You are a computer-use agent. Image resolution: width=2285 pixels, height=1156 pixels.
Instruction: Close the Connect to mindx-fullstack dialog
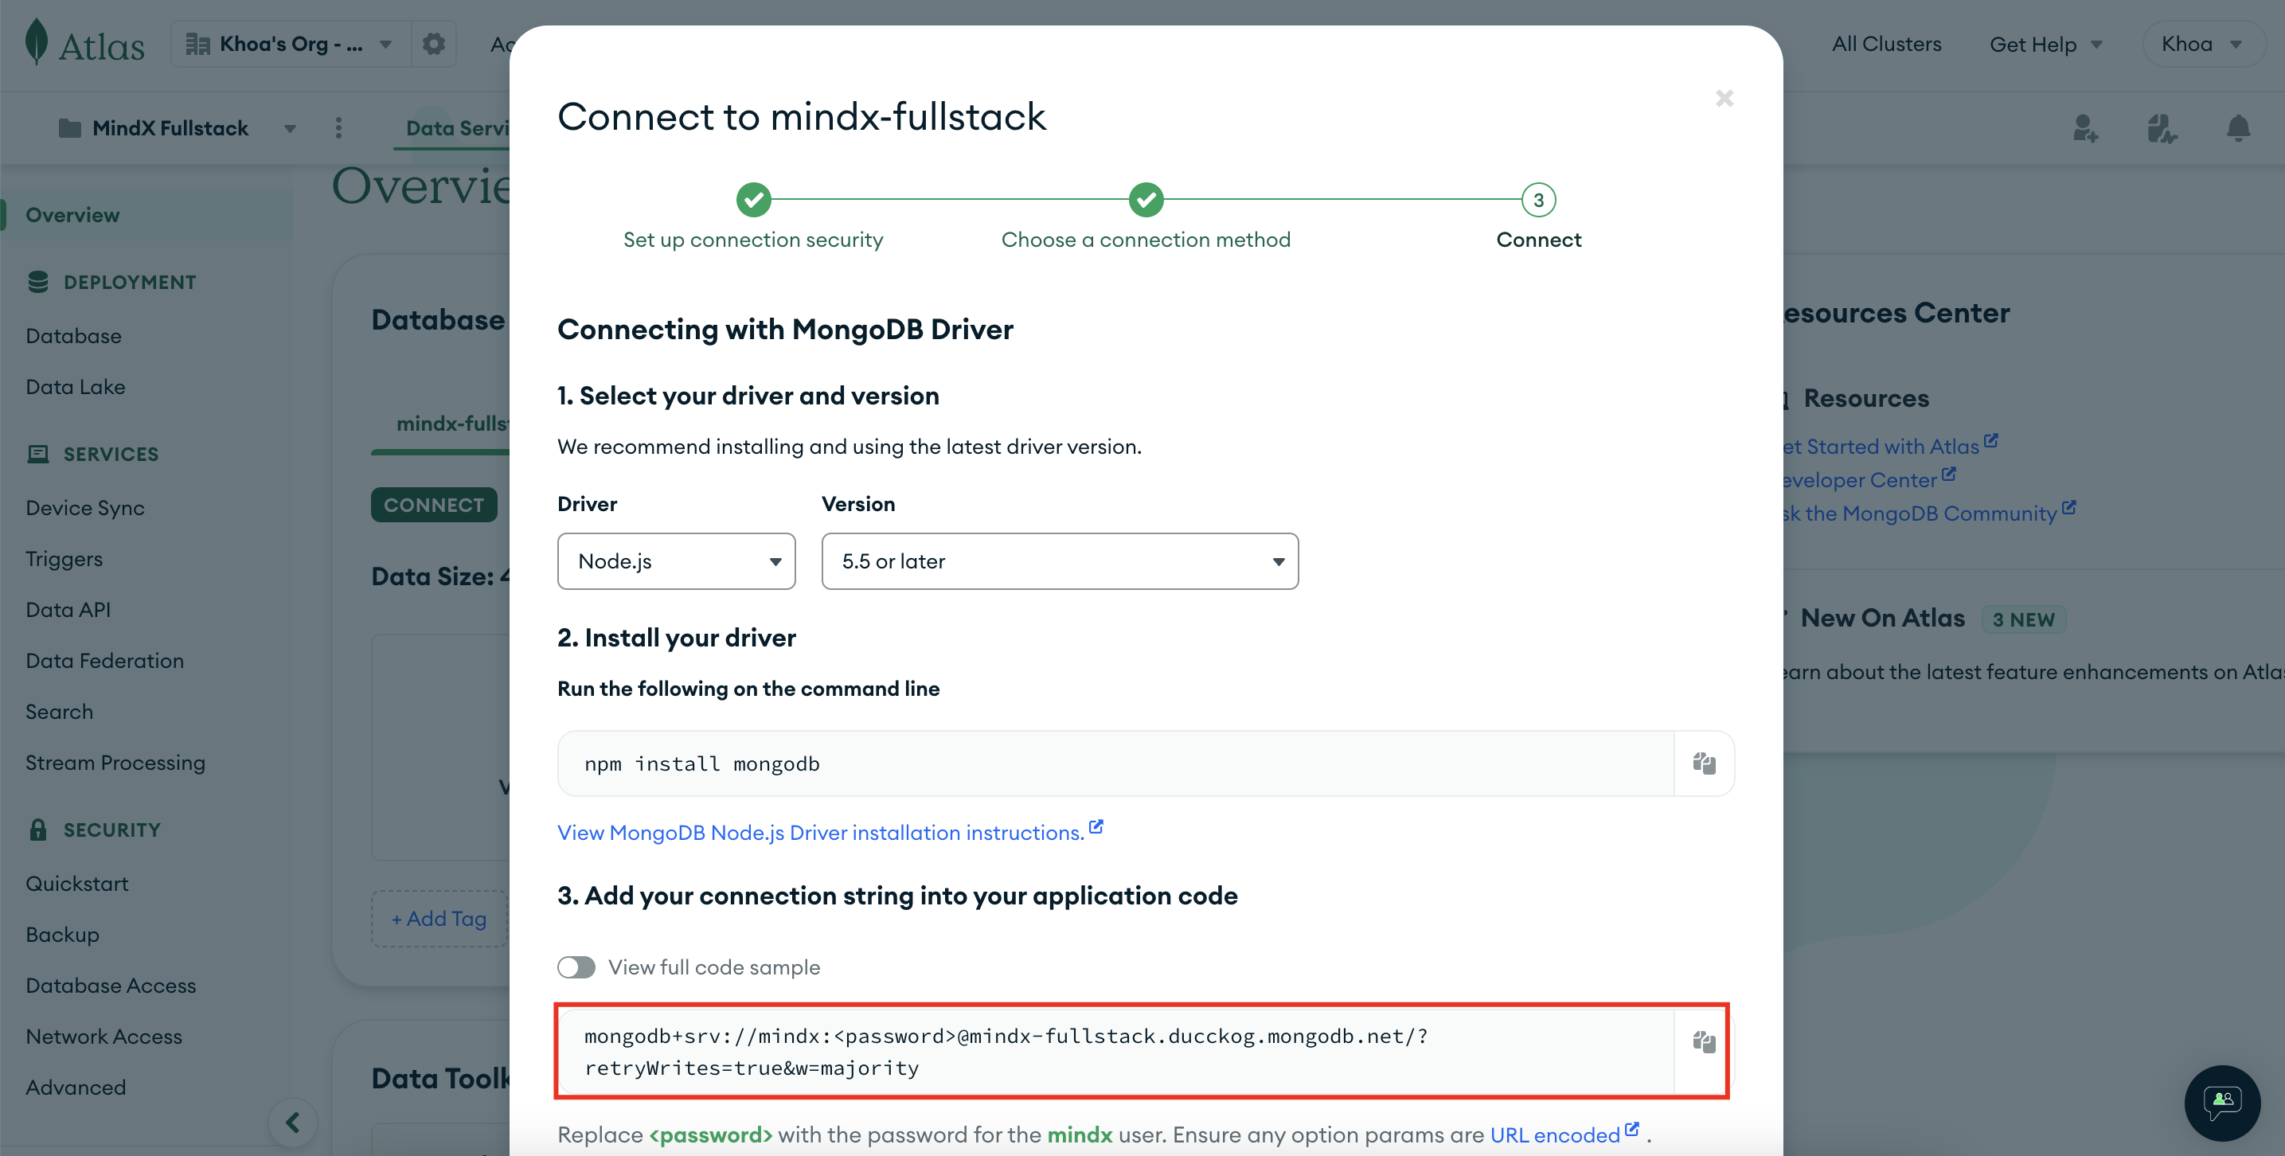click(1724, 98)
